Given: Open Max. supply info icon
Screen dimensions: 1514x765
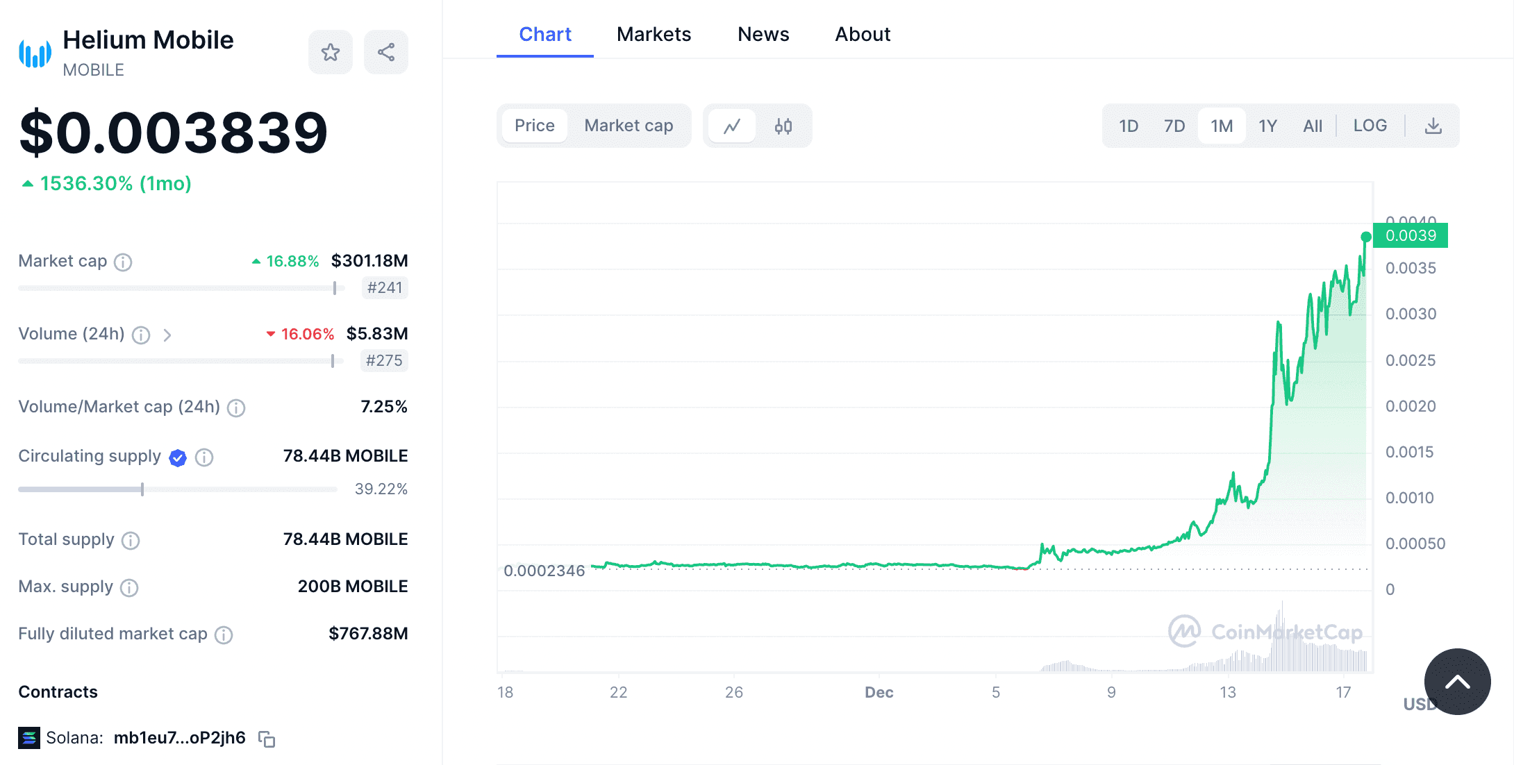Looking at the screenshot, I should click(129, 588).
